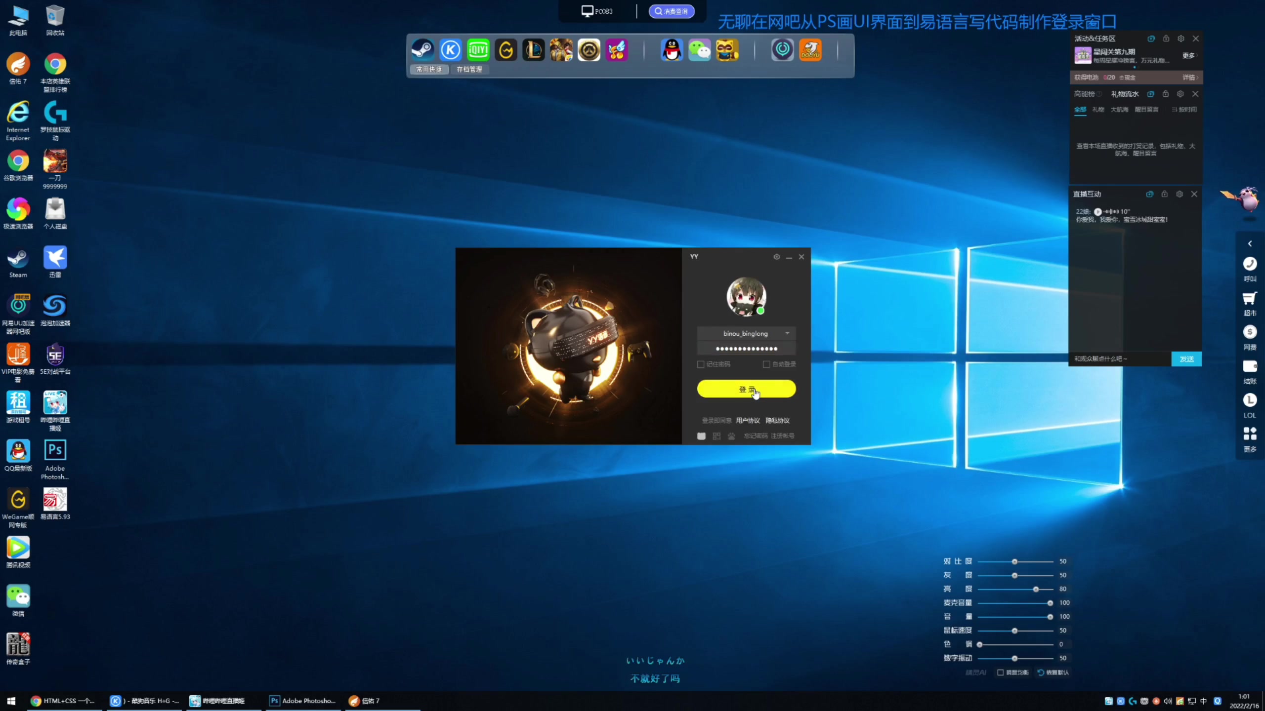The height and width of the screenshot is (711, 1265).
Task: Click 发送 send button in live chat
Action: pos(1186,359)
